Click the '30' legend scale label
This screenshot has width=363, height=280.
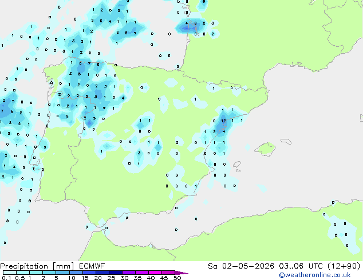pyautogui.click(x=124, y=278)
